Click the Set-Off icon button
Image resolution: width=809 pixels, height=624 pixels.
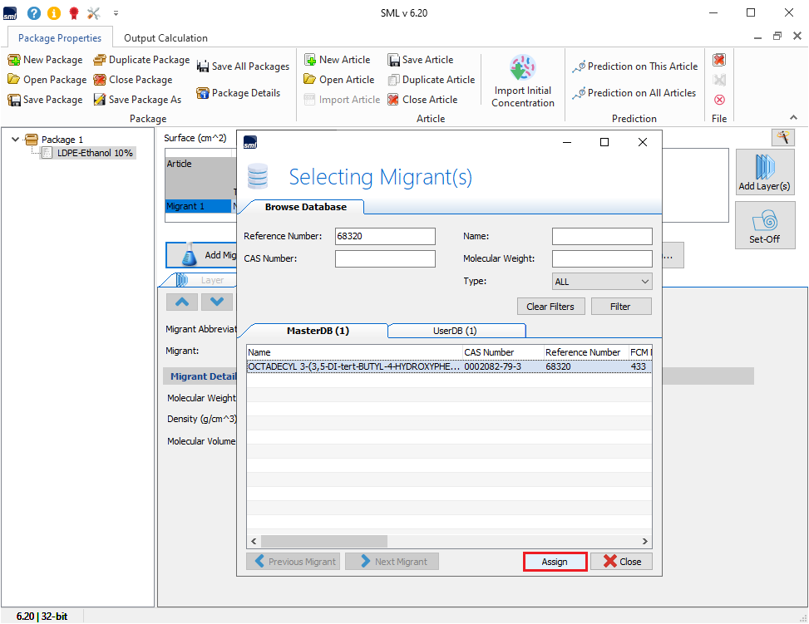(x=764, y=221)
